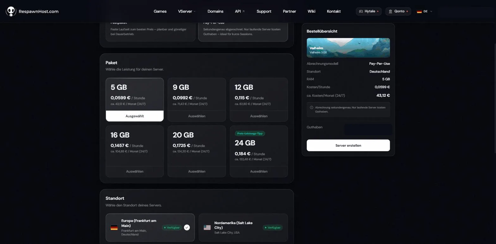496x244 pixels.
Task: Click the RespawnHost alien logo icon
Action: pos(11,11)
